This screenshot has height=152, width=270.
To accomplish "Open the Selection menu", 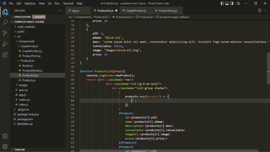I will 30,3.
